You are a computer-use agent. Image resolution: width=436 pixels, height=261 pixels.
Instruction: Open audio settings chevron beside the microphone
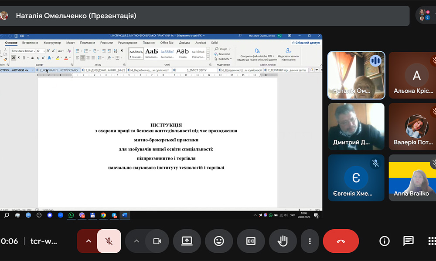tap(89, 241)
